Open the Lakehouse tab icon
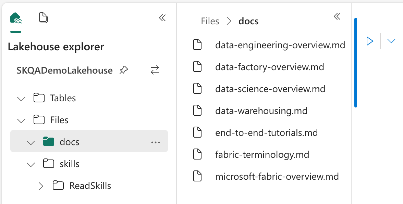Viewport: 403px width, 204px height. click(16, 18)
